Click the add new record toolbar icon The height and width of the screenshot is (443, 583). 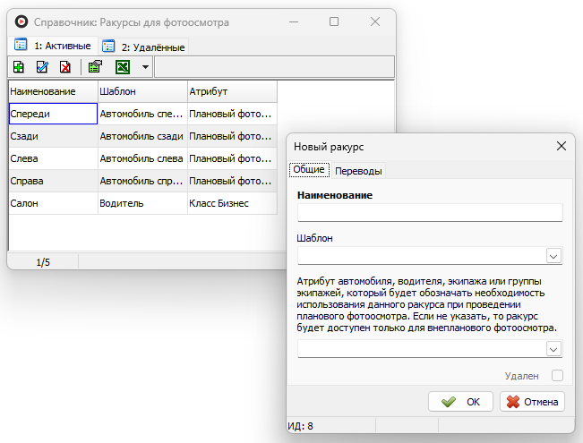19,67
